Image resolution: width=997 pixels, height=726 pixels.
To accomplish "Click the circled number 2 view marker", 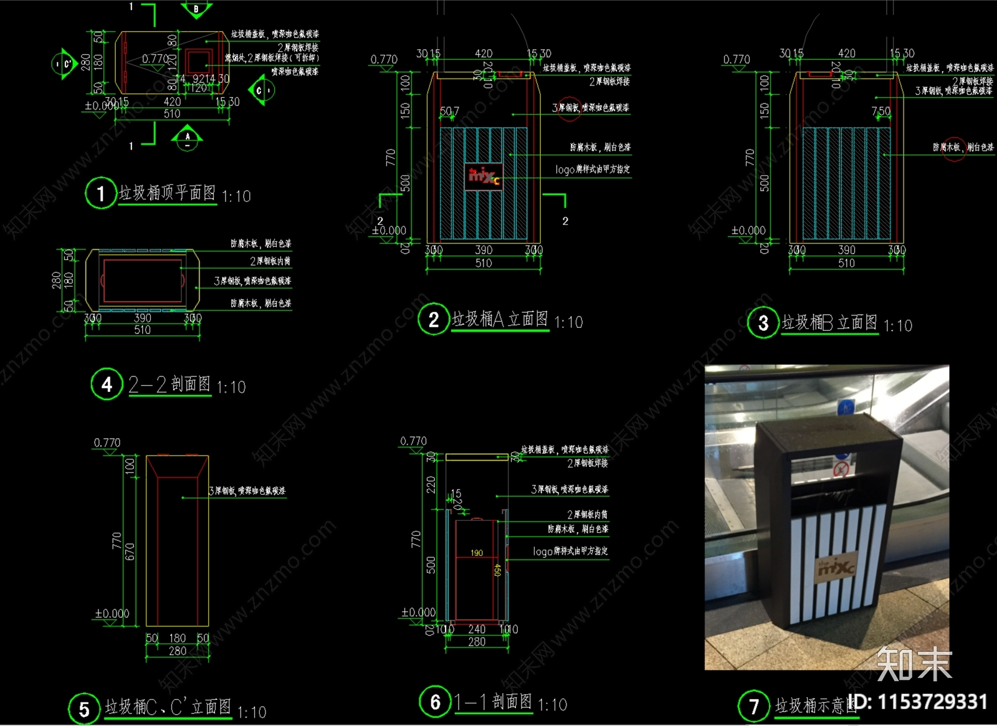I will pyautogui.click(x=434, y=320).
